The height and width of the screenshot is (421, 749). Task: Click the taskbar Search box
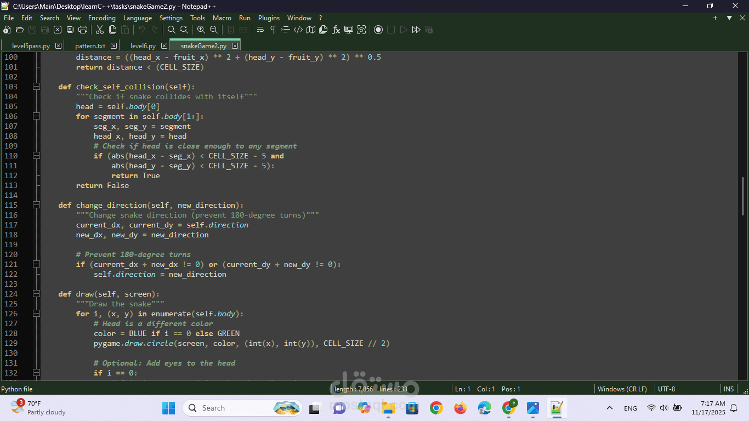242,408
